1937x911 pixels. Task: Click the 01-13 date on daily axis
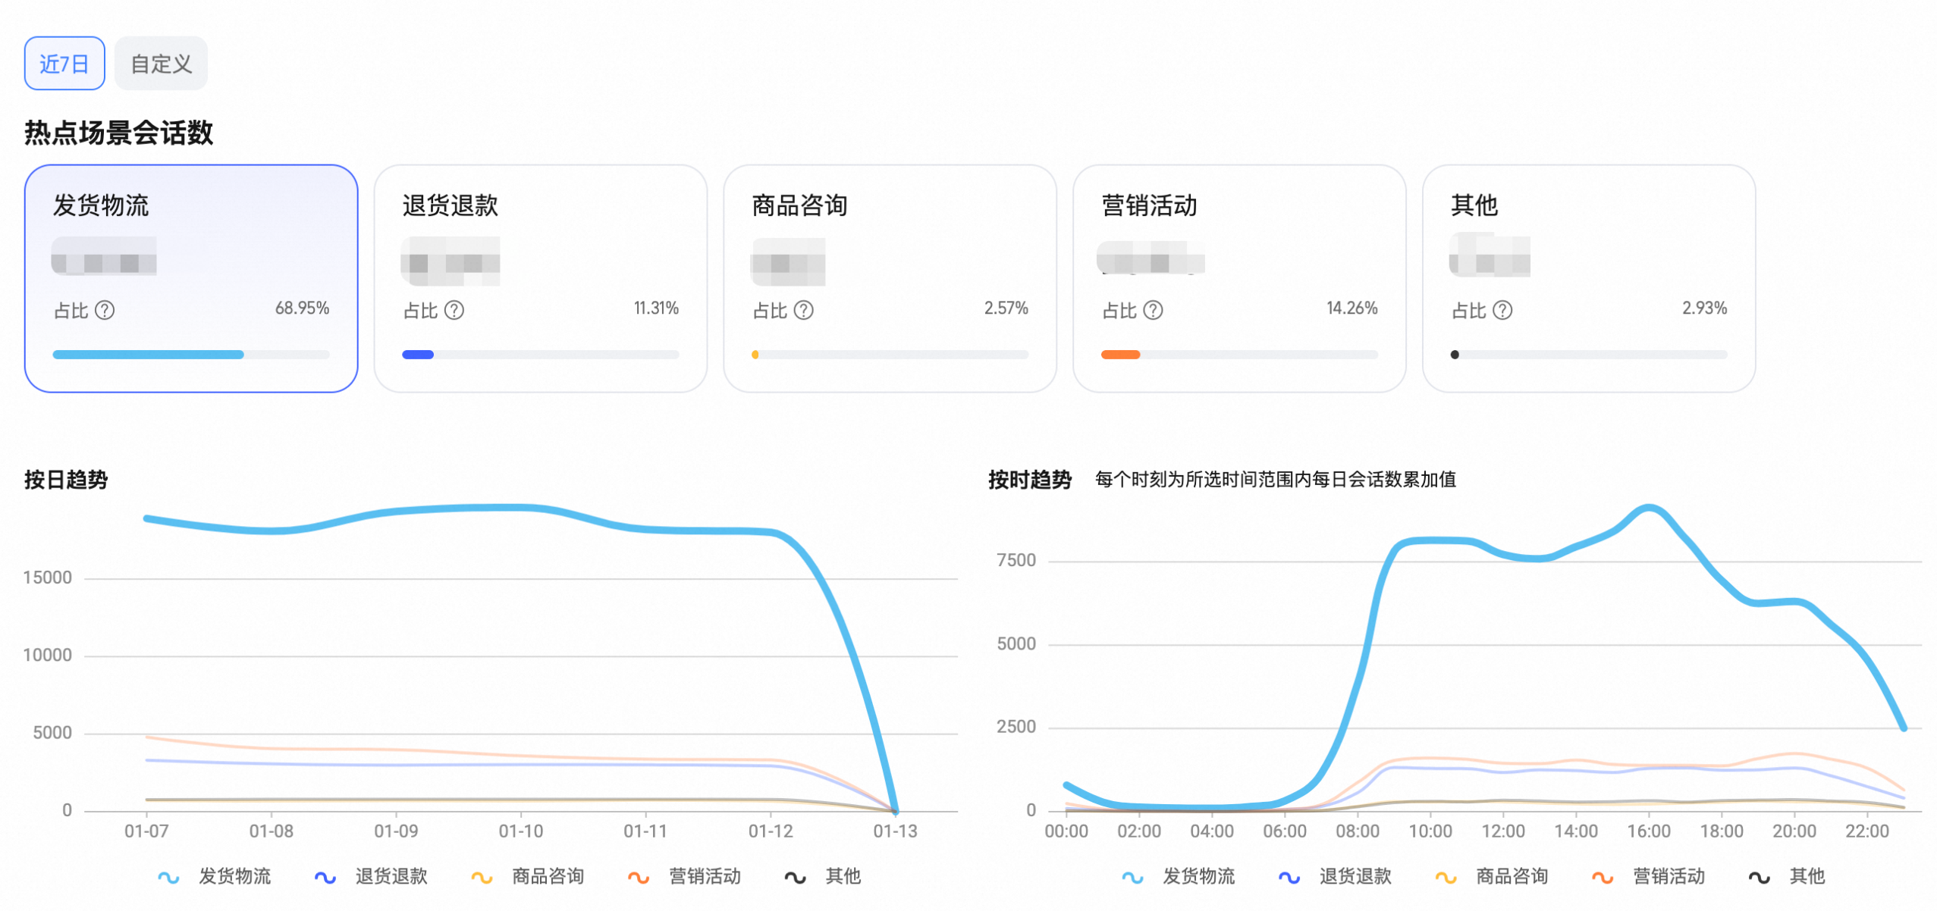click(x=896, y=831)
